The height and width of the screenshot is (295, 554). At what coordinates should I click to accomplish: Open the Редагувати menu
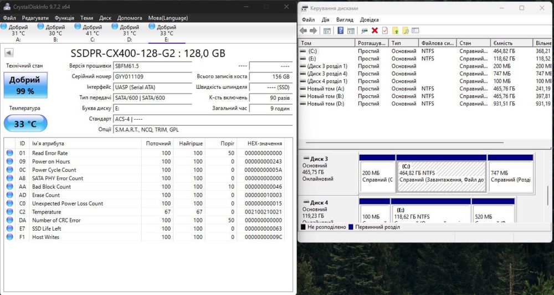pyautogui.click(x=35, y=18)
